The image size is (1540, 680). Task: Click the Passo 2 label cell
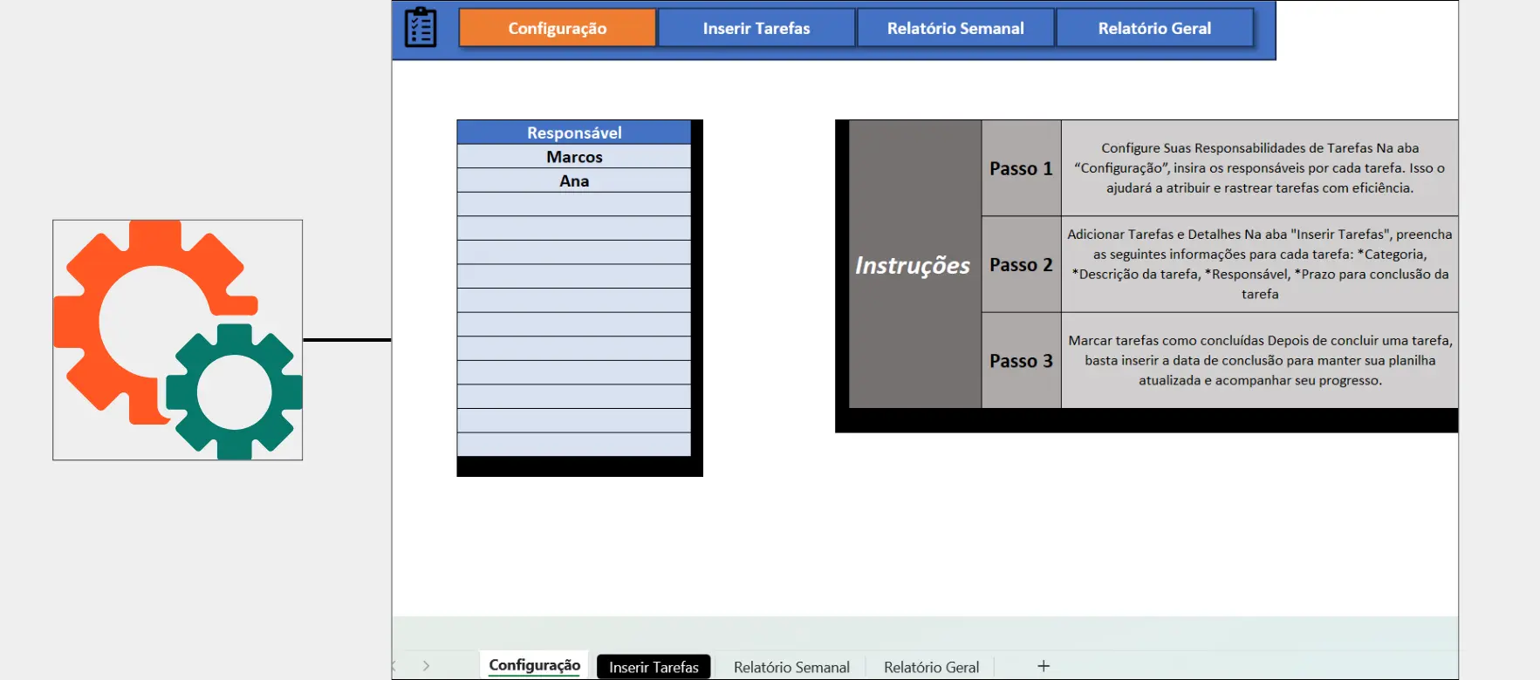(1021, 264)
